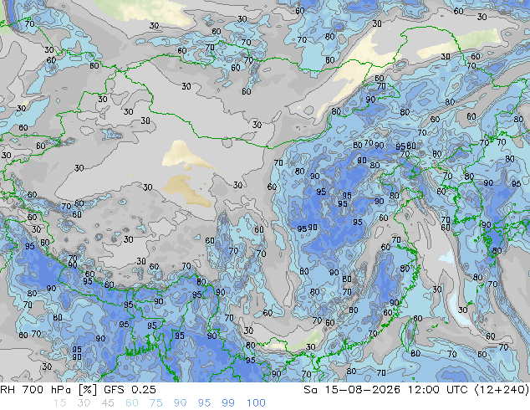Select the 60 value in the colour legend
The image size is (530, 410).
click(132, 403)
